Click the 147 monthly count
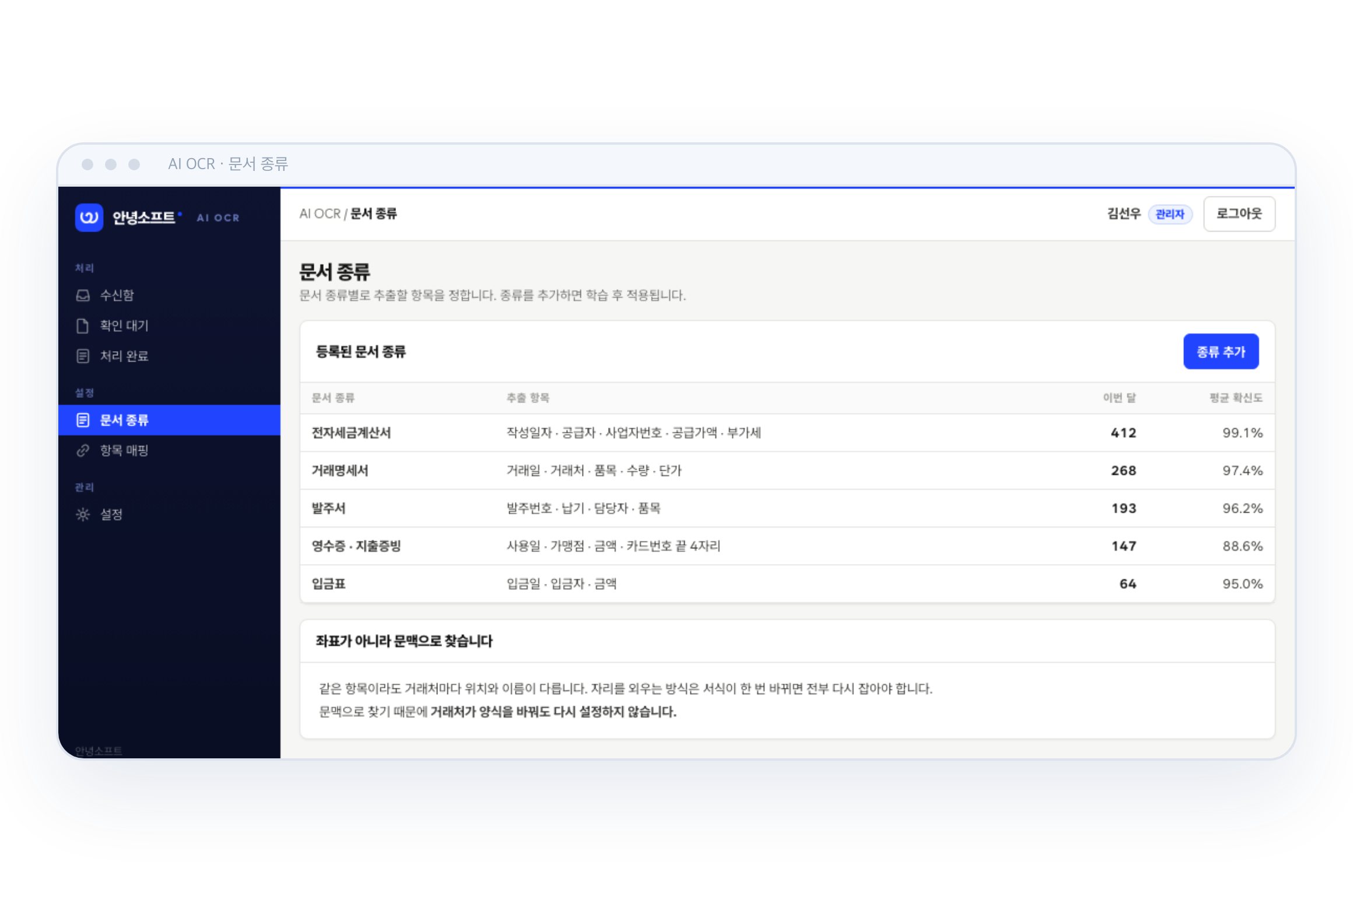 tap(1124, 546)
